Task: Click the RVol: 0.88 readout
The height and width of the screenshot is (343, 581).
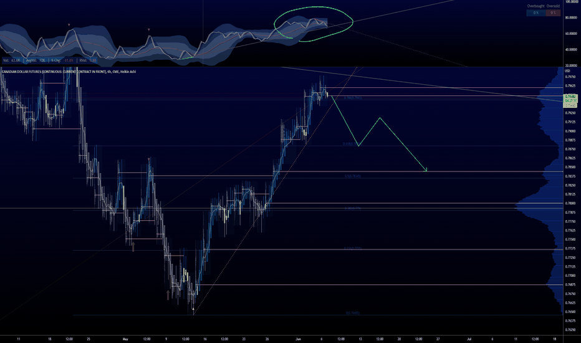Action: [x=88, y=60]
